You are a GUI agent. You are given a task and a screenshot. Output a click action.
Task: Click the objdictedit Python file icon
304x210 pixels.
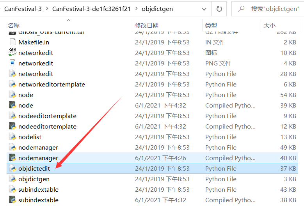pos(12,168)
